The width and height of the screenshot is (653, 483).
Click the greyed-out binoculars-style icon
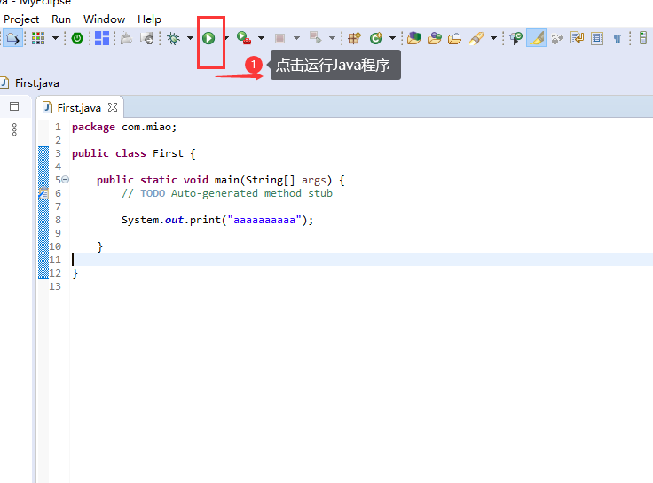[557, 39]
